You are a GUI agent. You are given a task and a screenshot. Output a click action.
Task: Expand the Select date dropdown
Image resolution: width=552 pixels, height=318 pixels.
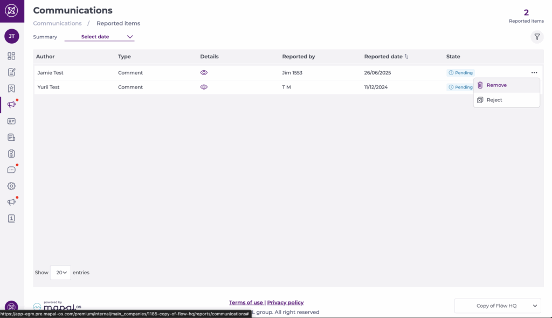(x=100, y=37)
